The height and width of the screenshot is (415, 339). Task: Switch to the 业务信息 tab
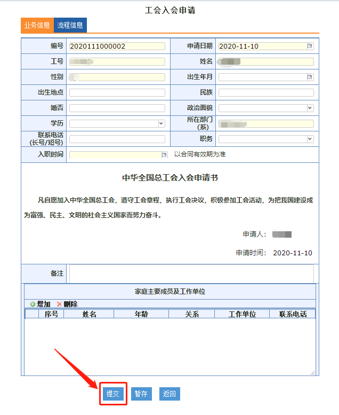point(37,26)
